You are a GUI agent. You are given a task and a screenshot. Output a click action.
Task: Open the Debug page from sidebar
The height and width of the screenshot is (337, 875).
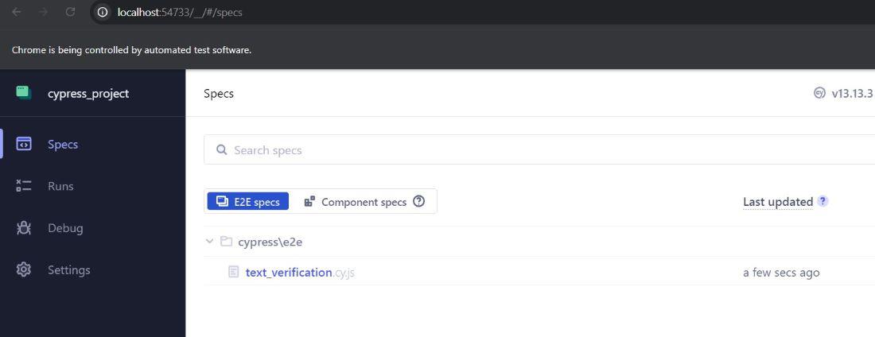pos(65,228)
